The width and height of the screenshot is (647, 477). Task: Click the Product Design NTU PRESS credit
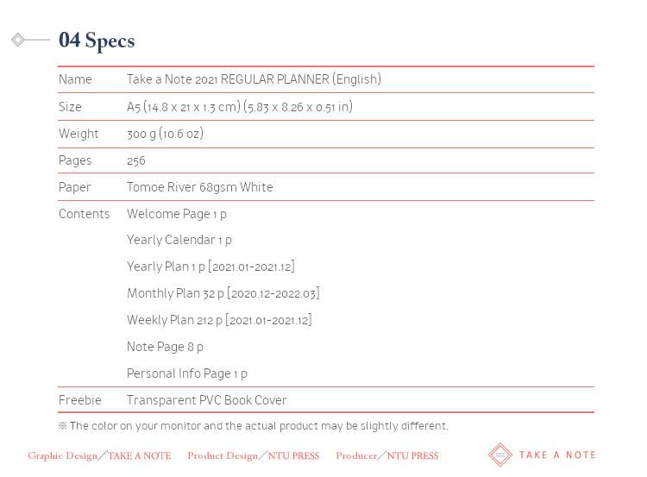[x=254, y=455]
